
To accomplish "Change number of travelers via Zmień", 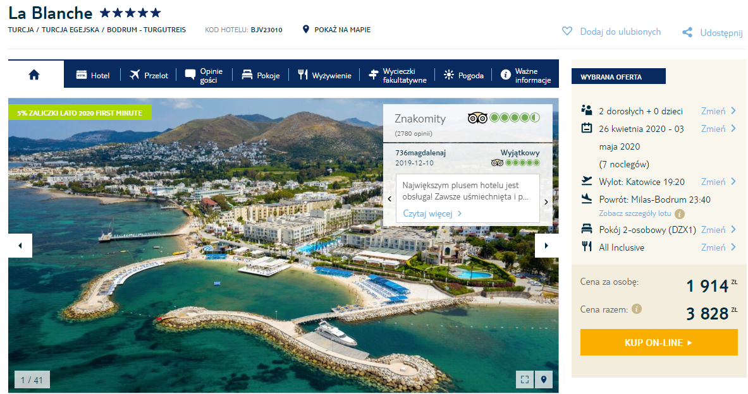I will [718, 111].
